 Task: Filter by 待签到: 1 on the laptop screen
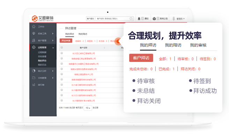(91, 41)
